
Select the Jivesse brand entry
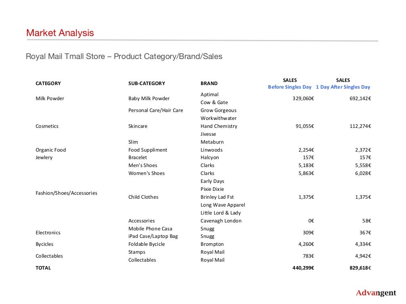click(x=208, y=134)
